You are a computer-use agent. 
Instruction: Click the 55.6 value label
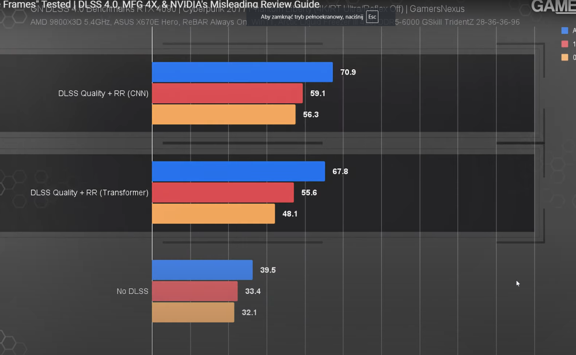click(x=309, y=192)
